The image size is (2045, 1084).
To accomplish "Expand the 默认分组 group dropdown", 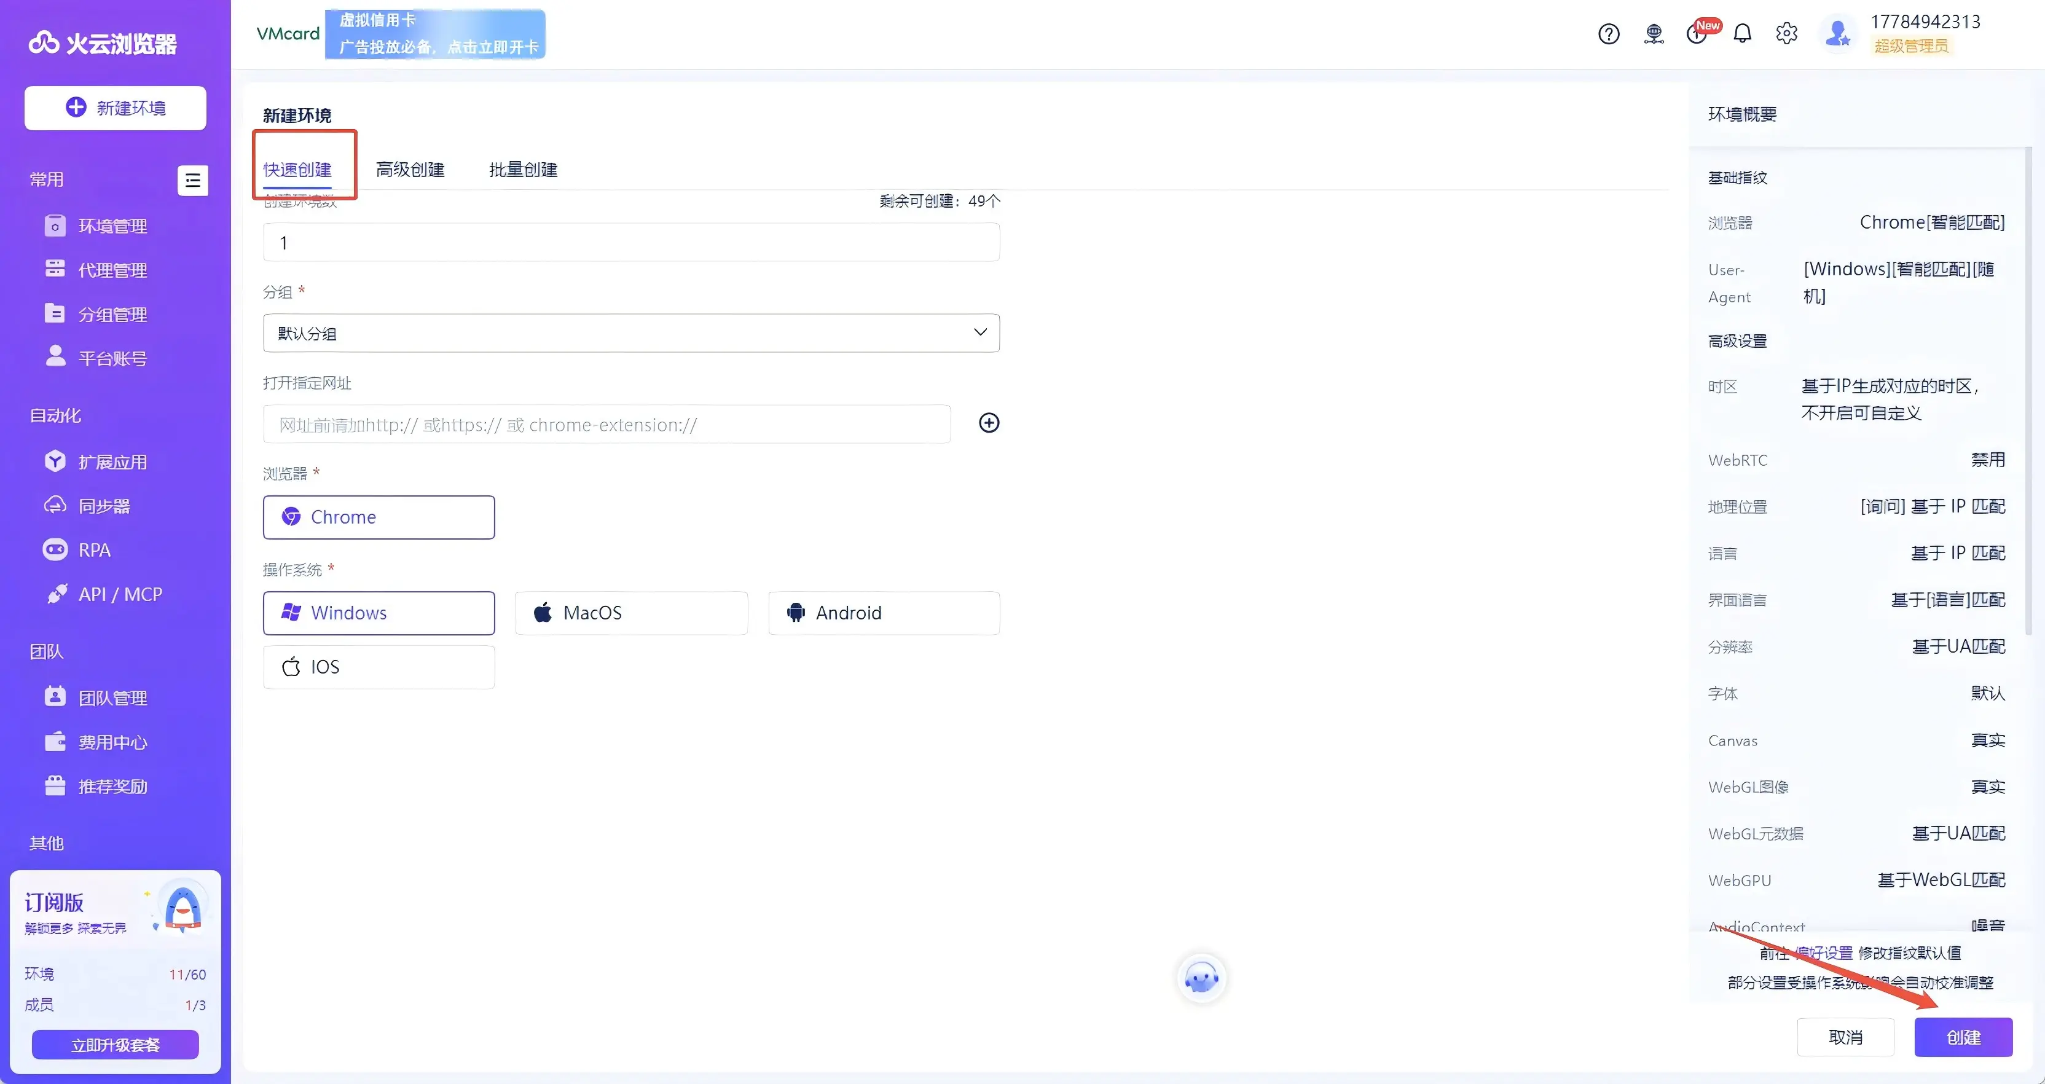I will (x=631, y=334).
